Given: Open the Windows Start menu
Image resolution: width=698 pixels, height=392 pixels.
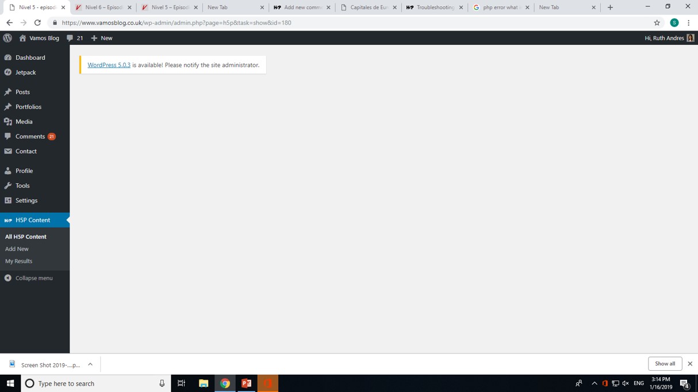Looking at the screenshot, I should coord(10,383).
